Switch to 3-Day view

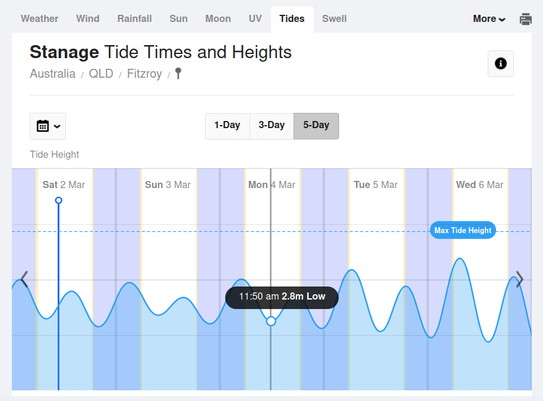coord(271,126)
